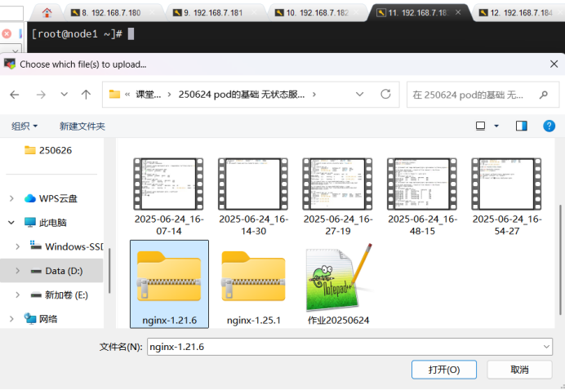The height and width of the screenshot is (390, 565).
Task: Click the 打开(O) button
Action: coord(444,370)
